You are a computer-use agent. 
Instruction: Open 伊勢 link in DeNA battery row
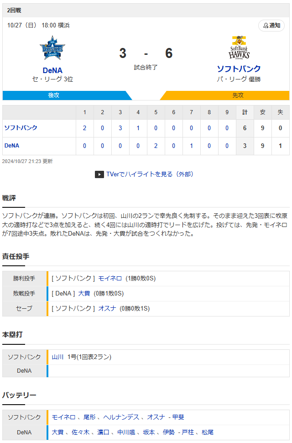pyautogui.click(x=169, y=432)
